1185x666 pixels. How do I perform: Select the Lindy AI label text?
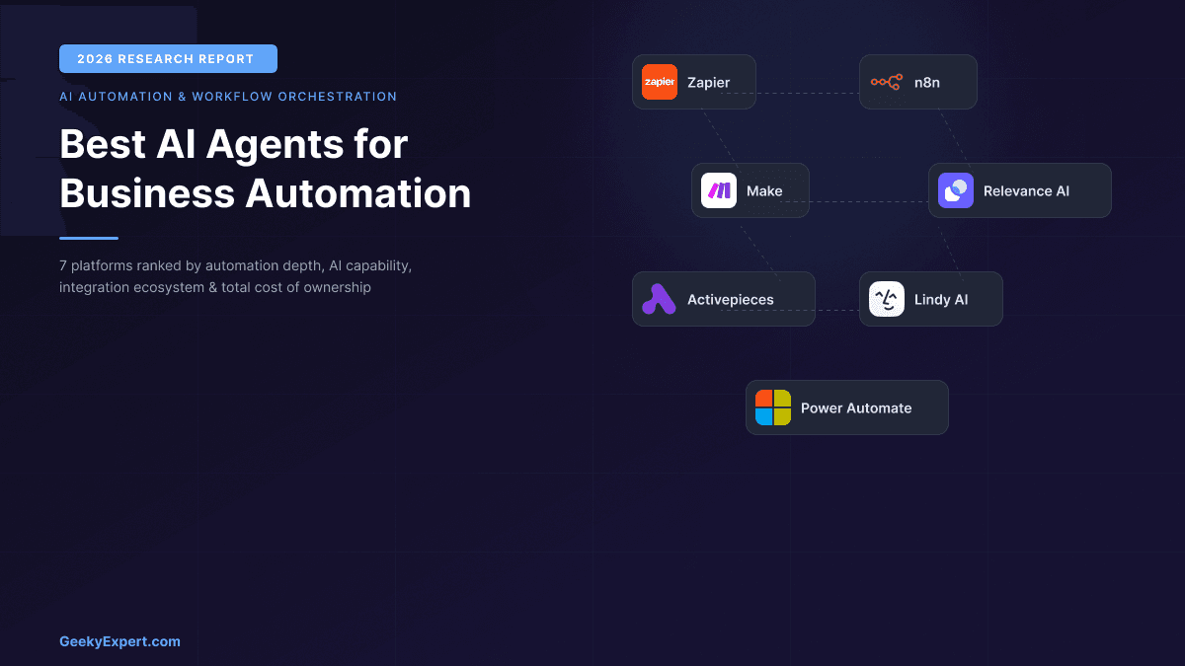941,300
